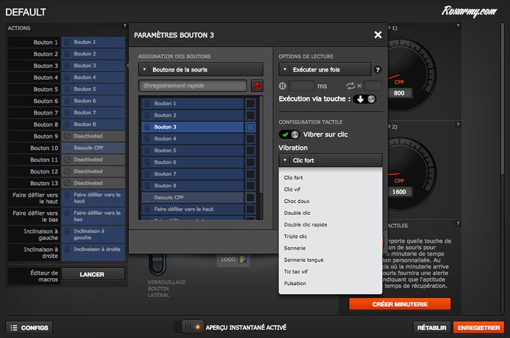Click the help icon beside Exécuter une fois

point(377,70)
